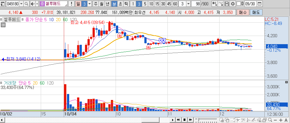Click the 최우선 price label

click(140, 12)
